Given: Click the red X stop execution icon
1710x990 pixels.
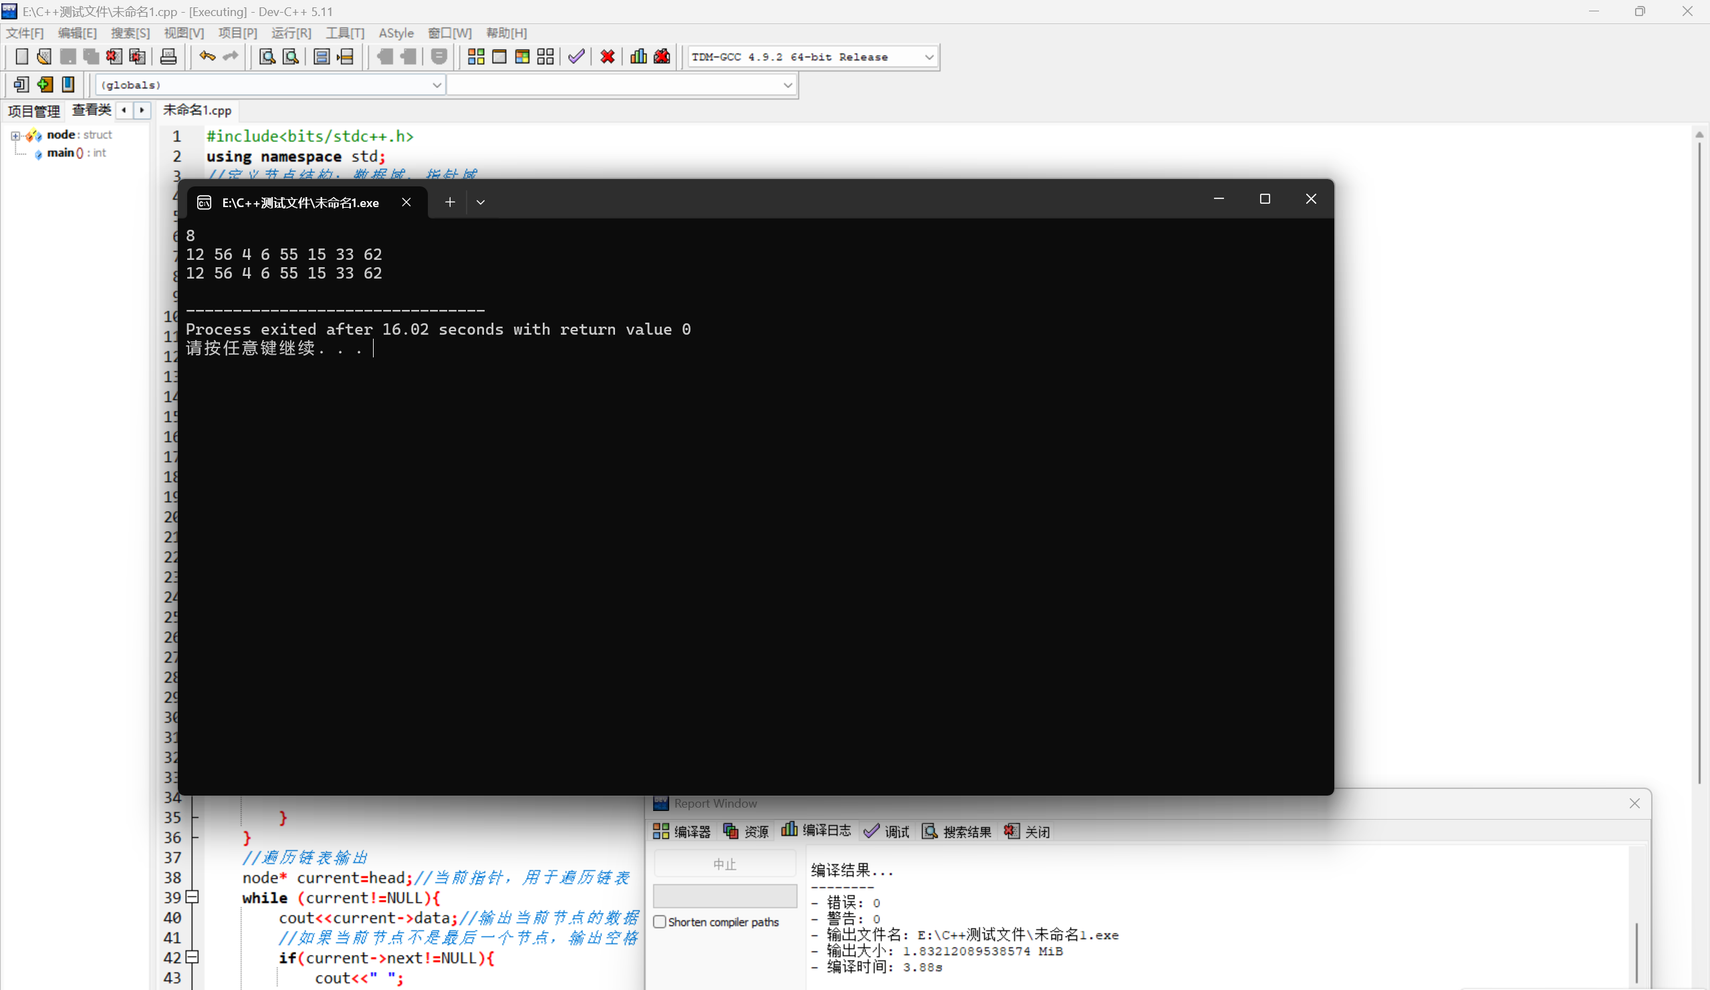Looking at the screenshot, I should click(x=607, y=57).
